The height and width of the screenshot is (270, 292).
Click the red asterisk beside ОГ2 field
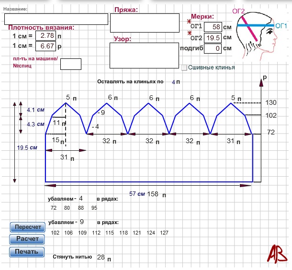pyautogui.click(x=189, y=33)
